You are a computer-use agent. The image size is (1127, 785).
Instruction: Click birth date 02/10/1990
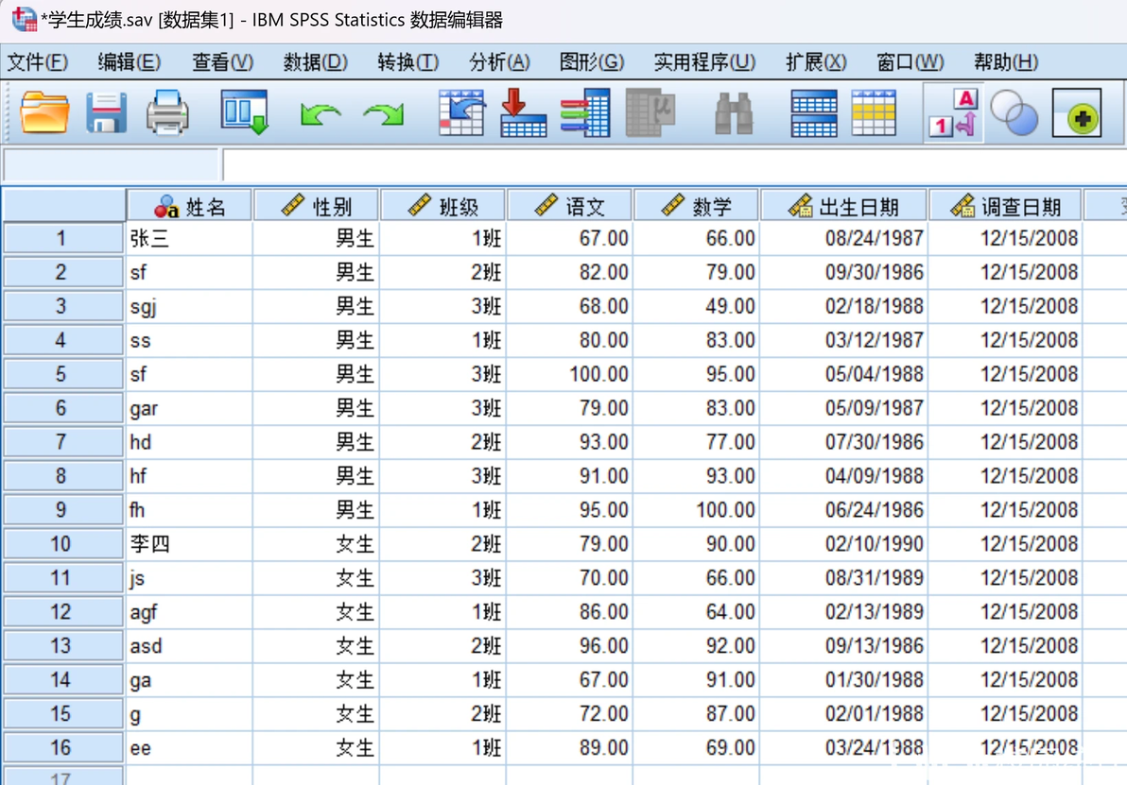pos(843,544)
